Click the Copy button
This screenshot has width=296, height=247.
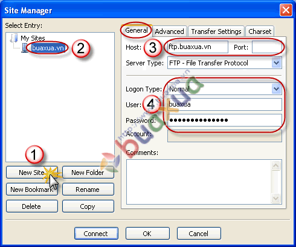88,206
